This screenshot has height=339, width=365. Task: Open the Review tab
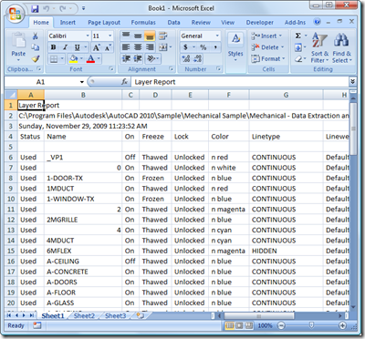201,23
